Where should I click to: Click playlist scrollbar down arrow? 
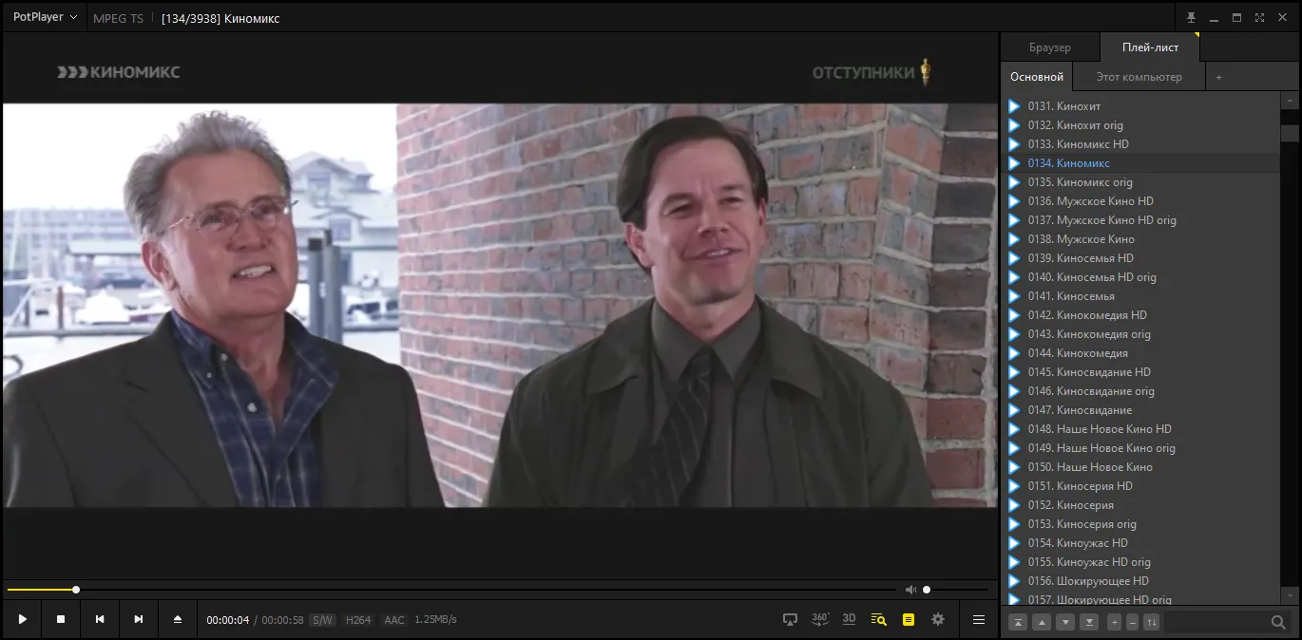1290,596
